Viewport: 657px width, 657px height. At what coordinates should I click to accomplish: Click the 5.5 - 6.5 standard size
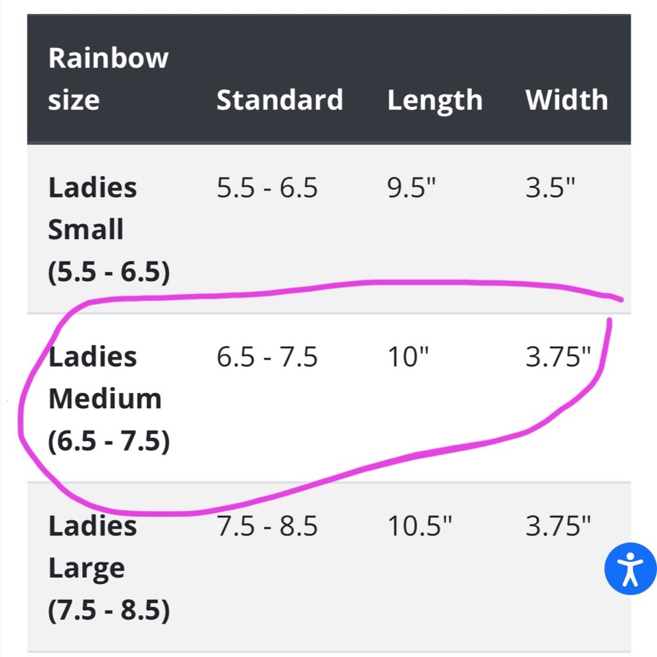click(x=267, y=188)
